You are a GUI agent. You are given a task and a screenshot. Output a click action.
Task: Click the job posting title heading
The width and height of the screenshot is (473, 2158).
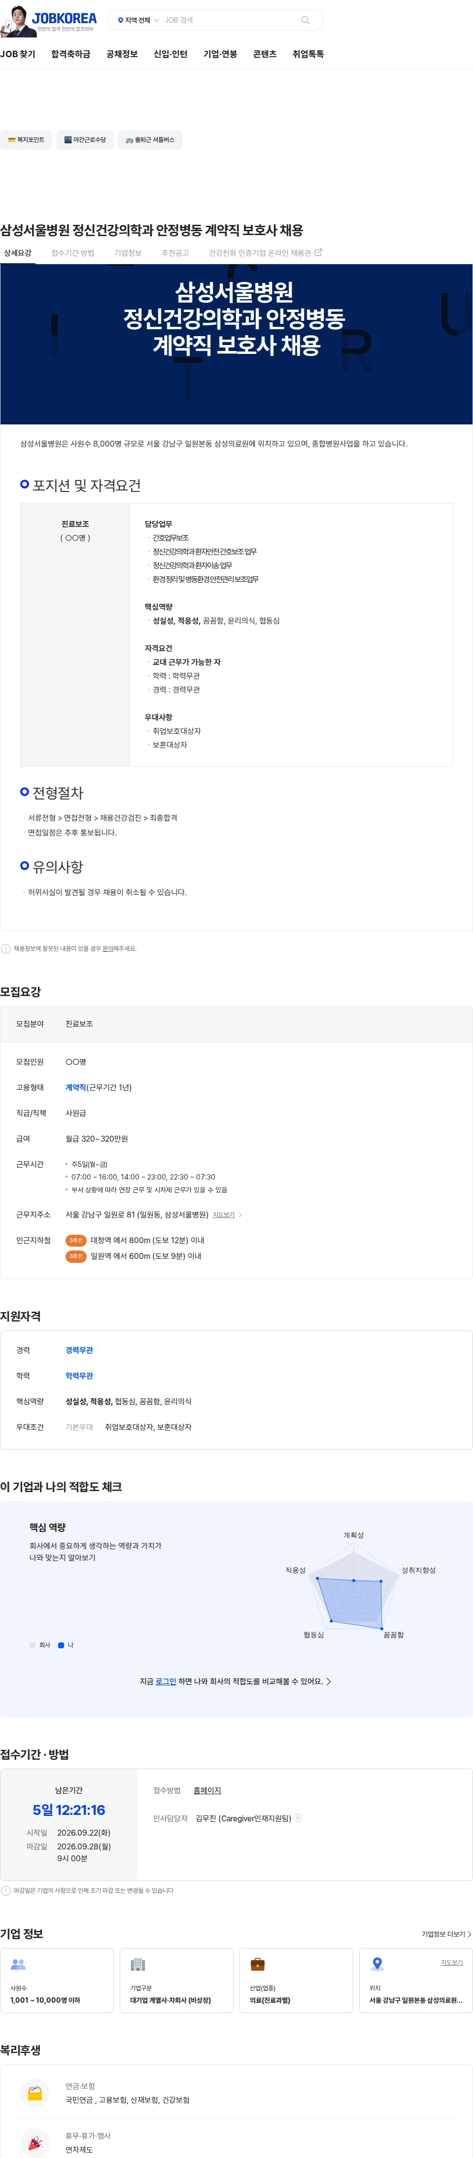pyautogui.click(x=152, y=230)
